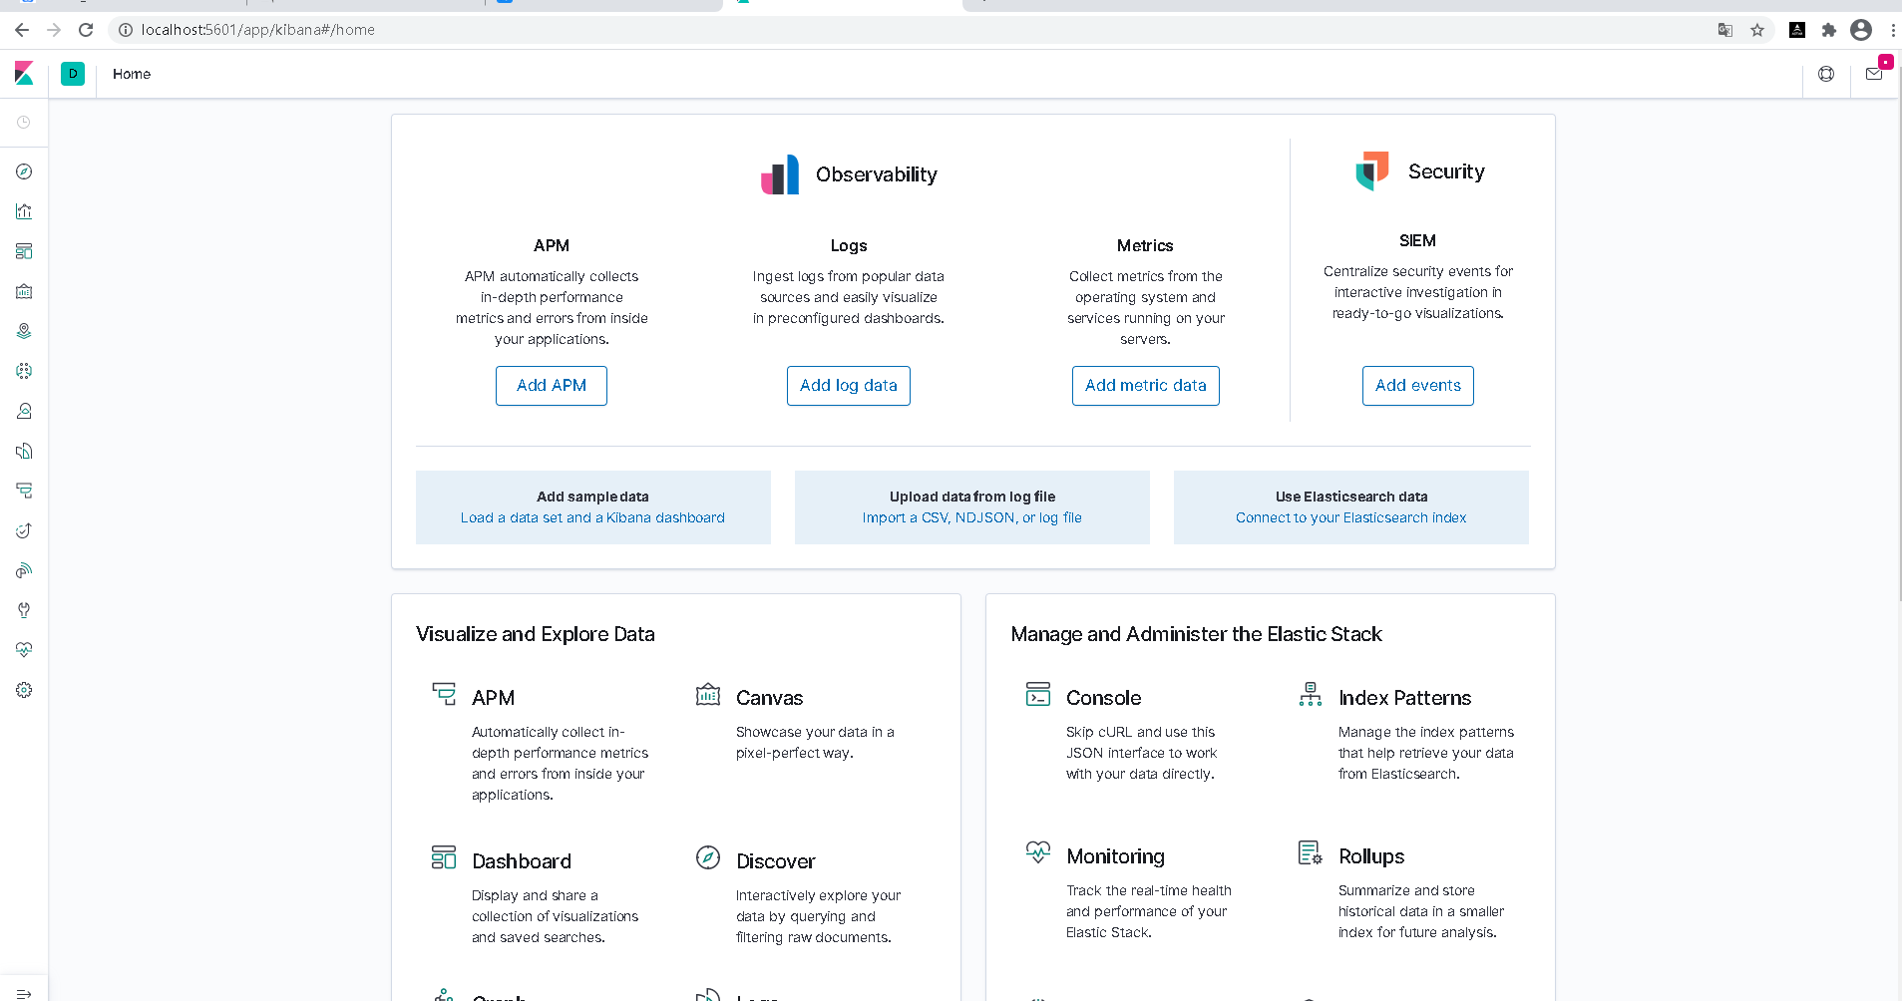Image resolution: width=1902 pixels, height=1001 pixels.
Task: Open the Dashboard card icon
Action: coord(444,857)
